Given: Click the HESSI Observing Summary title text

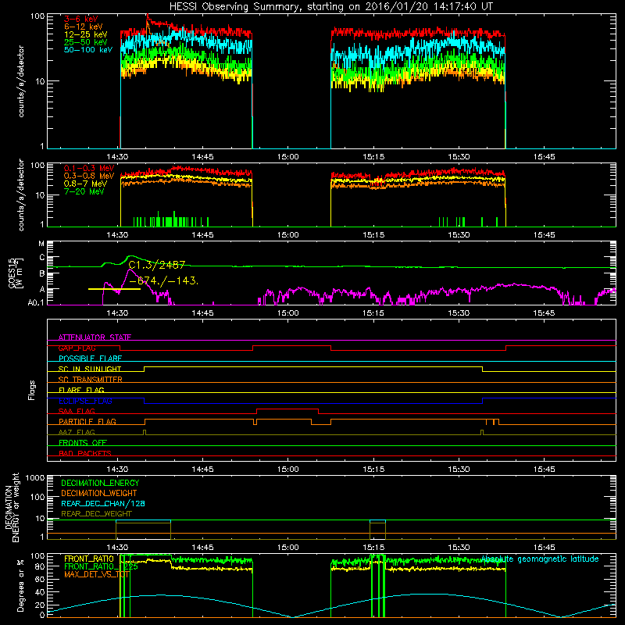Looking at the screenshot, I should pyautogui.click(x=330, y=6).
